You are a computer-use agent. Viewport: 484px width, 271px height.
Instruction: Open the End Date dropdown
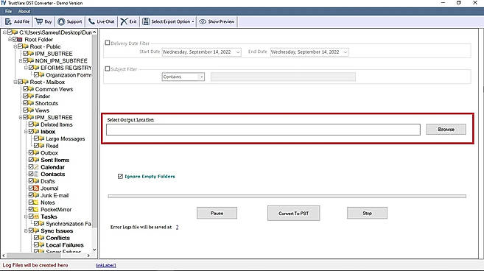click(x=346, y=52)
